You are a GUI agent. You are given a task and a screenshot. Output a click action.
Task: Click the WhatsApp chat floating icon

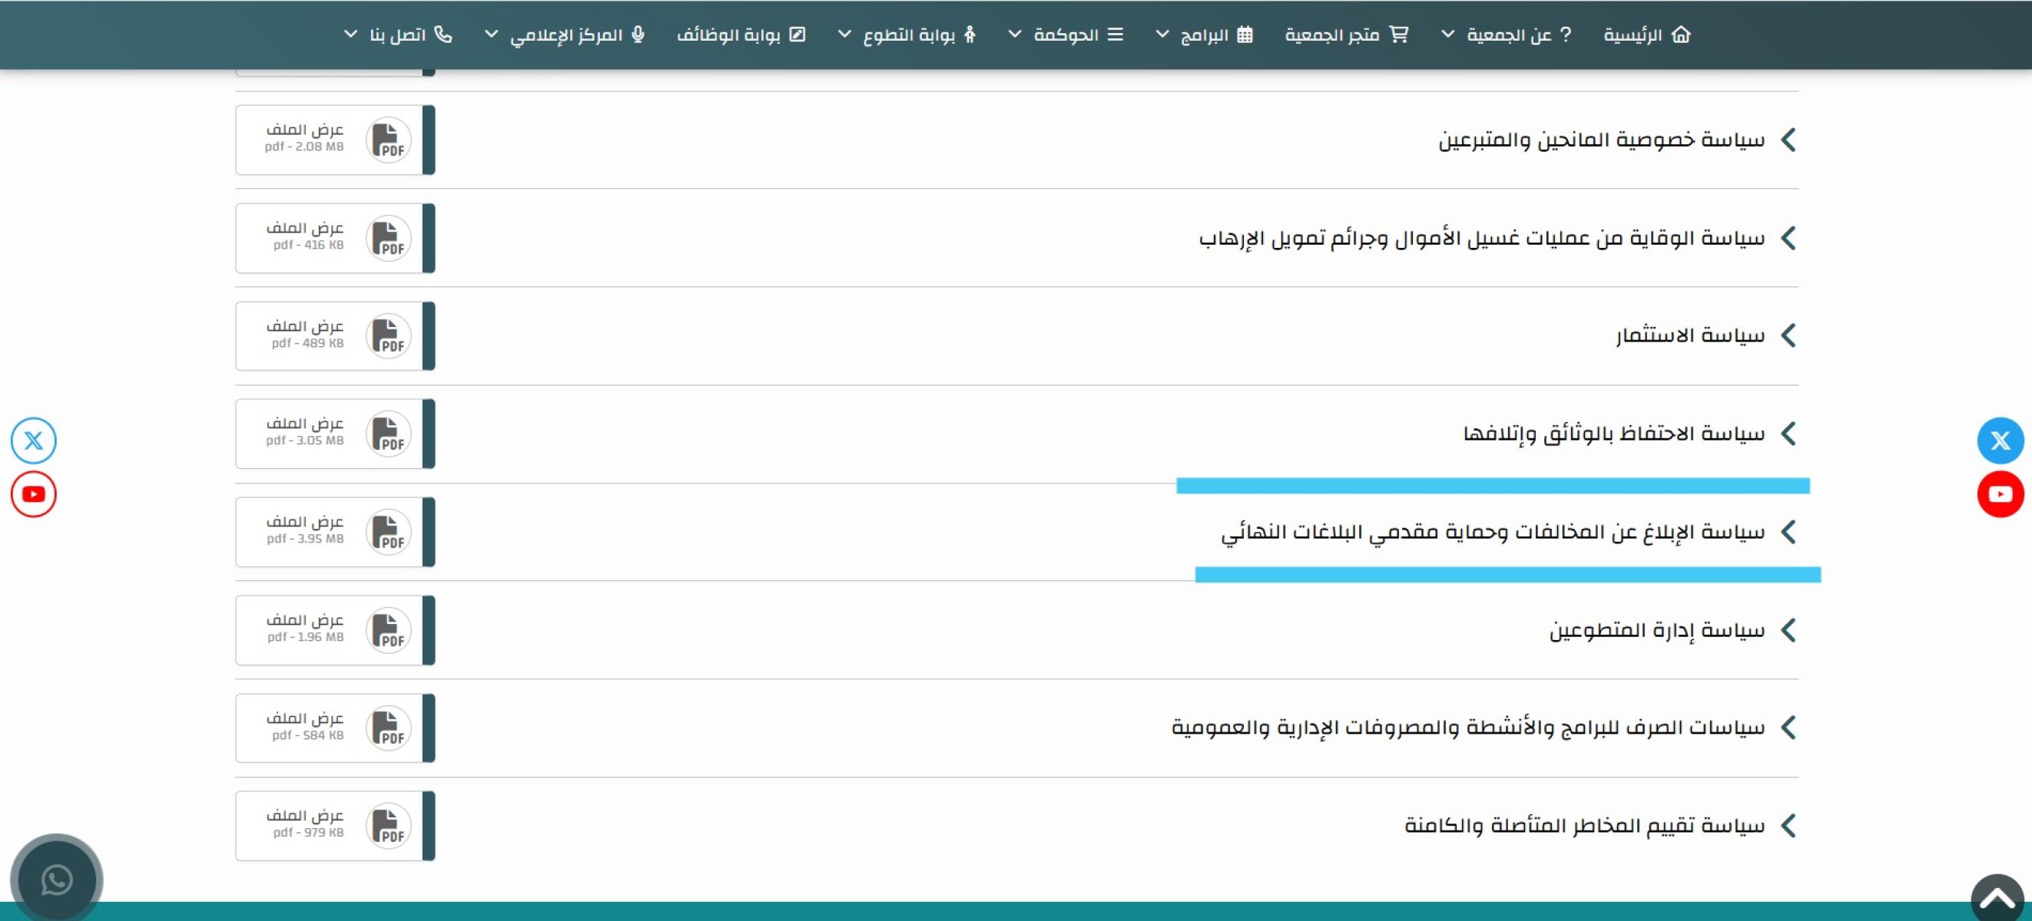(56, 880)
